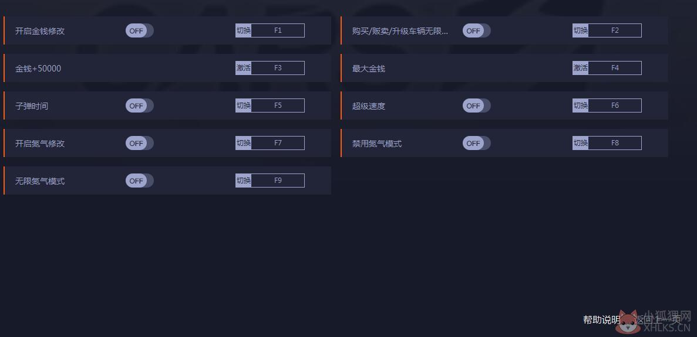
Task: Click the F5 hotkey field
Action: (278, 105)
